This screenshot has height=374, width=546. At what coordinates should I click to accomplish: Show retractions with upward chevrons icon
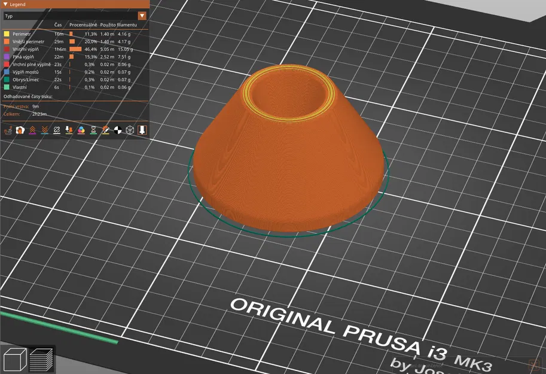[x=32, y=130]
